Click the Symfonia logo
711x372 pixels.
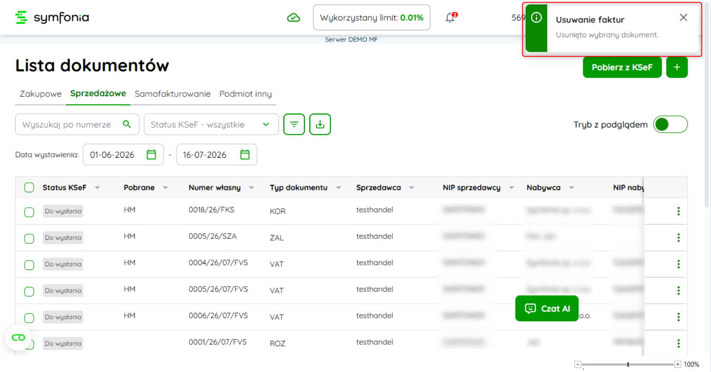(52, 17)
